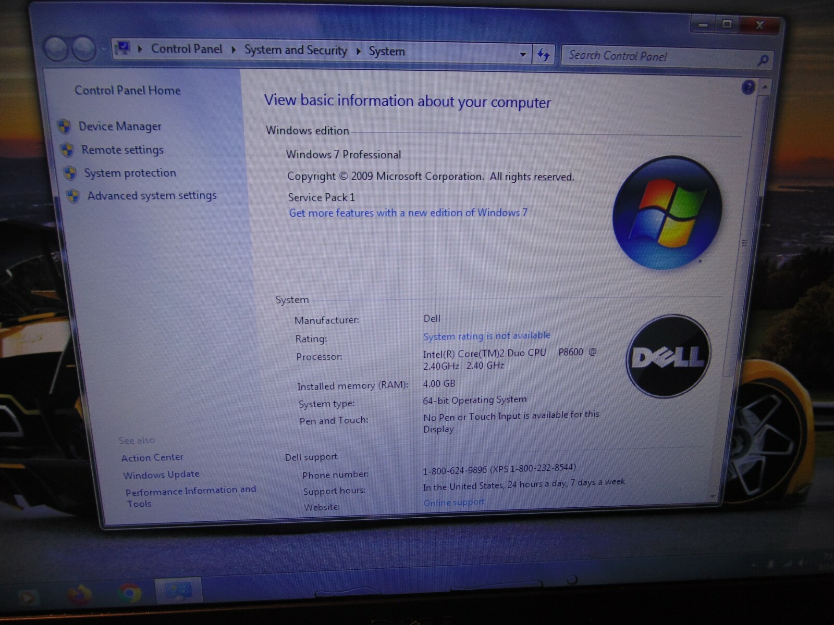Viewport: 834px width, 625px height.
Task: Open the Help question mark icon
Action: 748,87
